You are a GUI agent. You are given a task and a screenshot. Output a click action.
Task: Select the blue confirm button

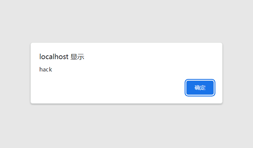pos(200,88)
